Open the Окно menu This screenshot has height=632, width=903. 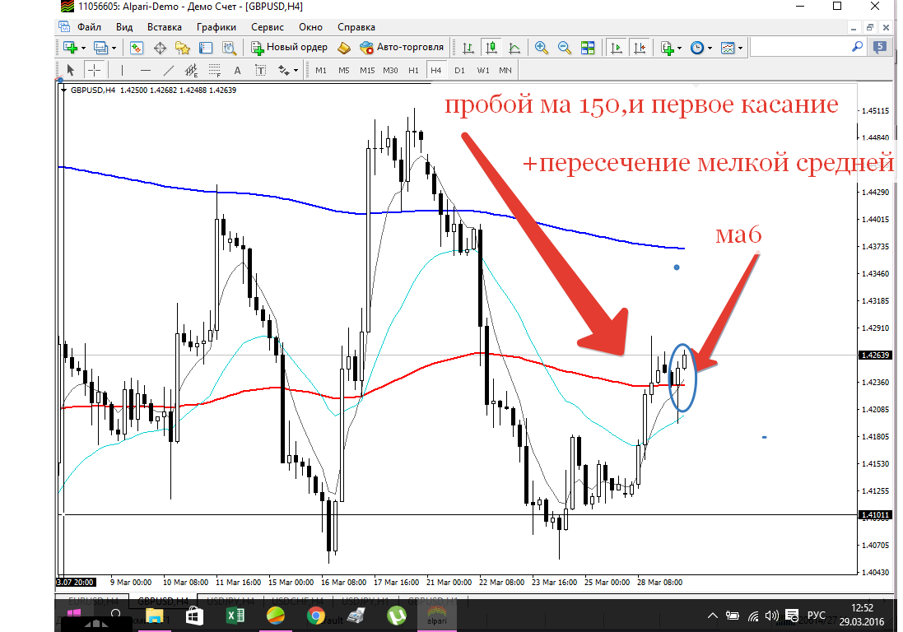coord(310,27)
